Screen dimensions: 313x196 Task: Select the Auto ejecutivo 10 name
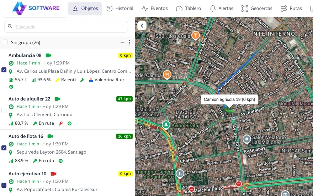[27, 174]
